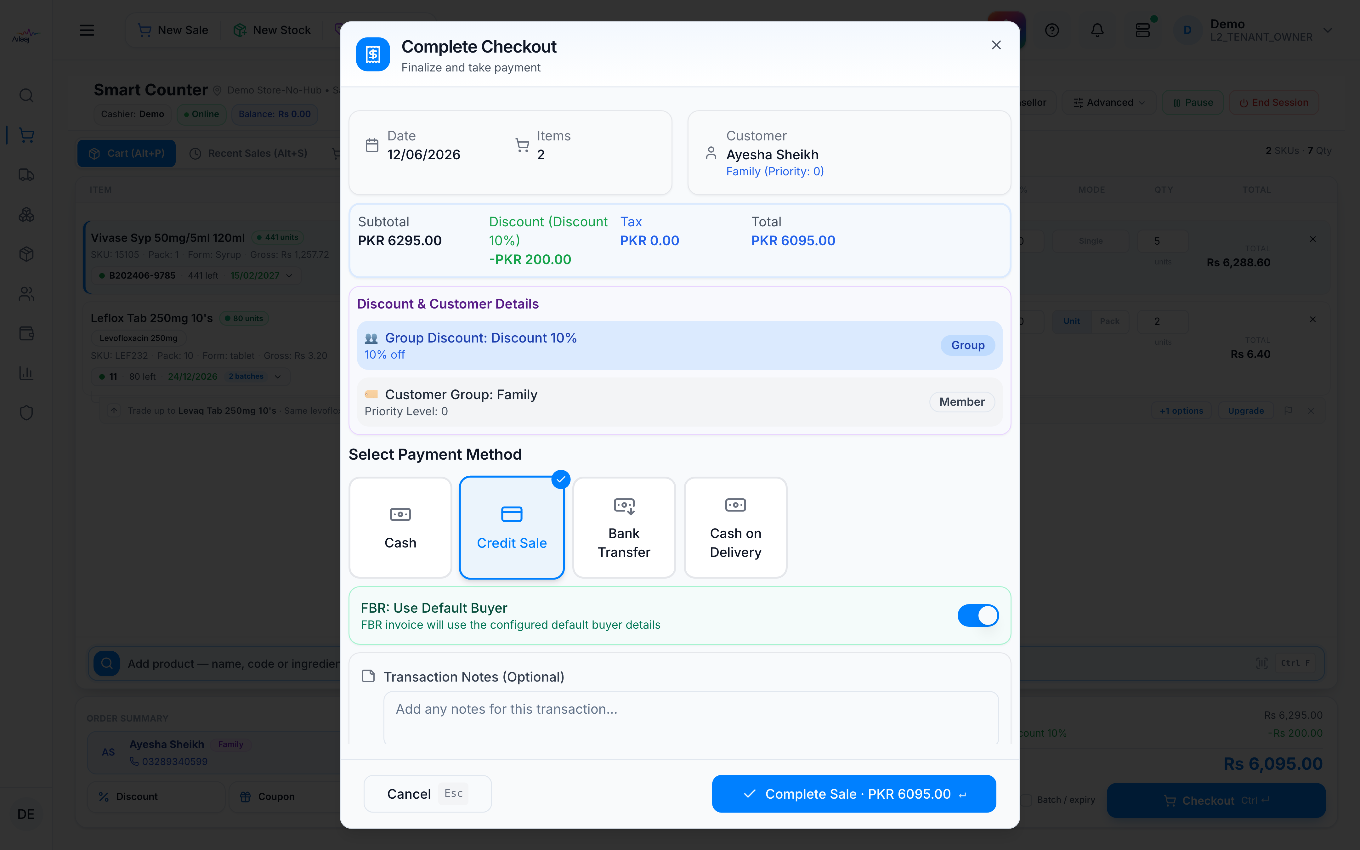Edit quantity field for Vivase Syp

pos(1162,241)
